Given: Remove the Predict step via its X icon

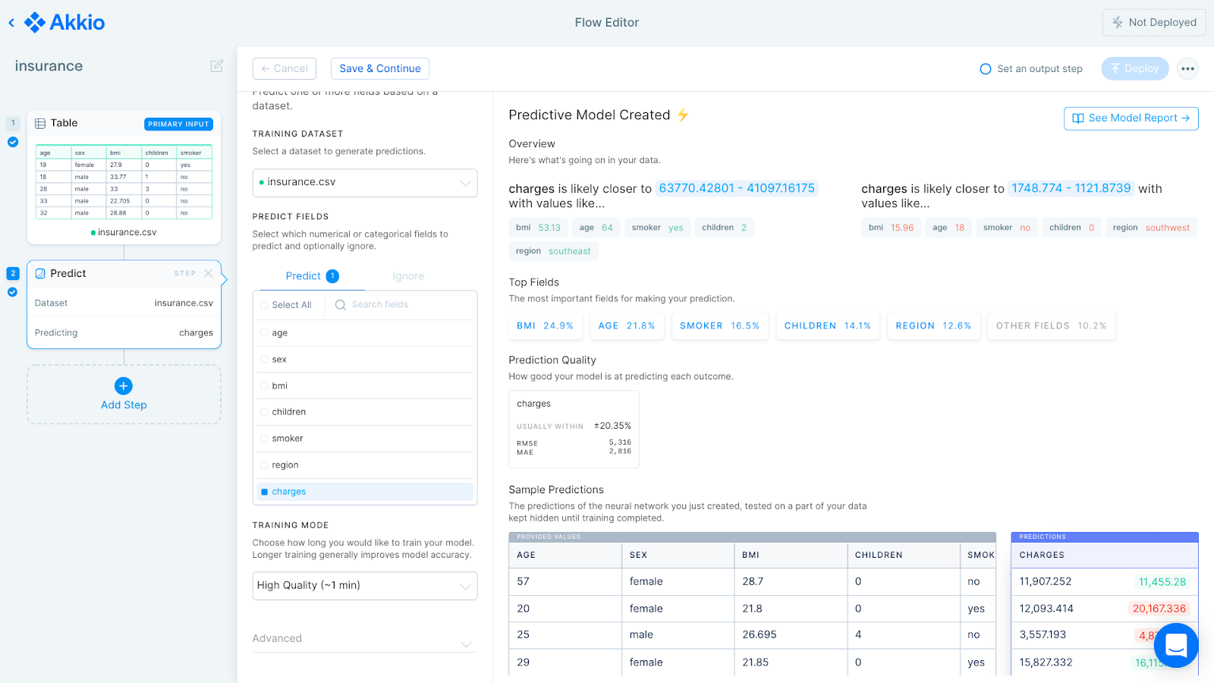Looking at the screenshot, I should 209,273.
